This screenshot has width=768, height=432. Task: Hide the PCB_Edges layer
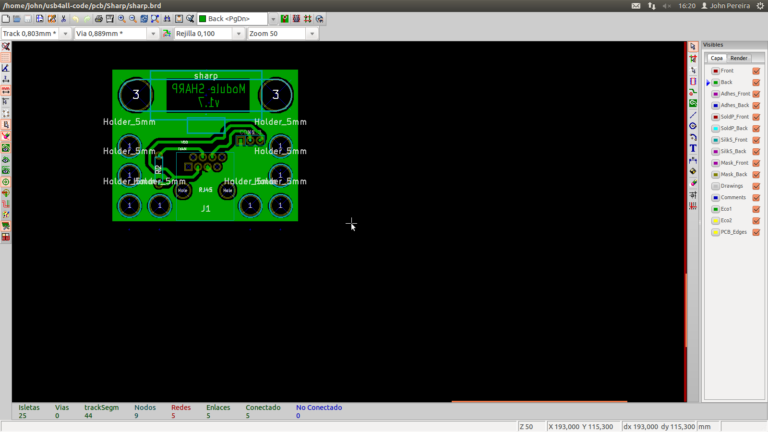click(756, 232)
